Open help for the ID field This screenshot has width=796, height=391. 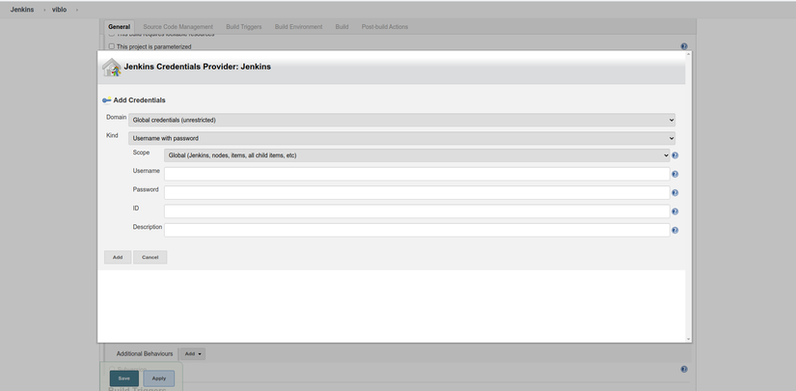[x=674, y=211]
